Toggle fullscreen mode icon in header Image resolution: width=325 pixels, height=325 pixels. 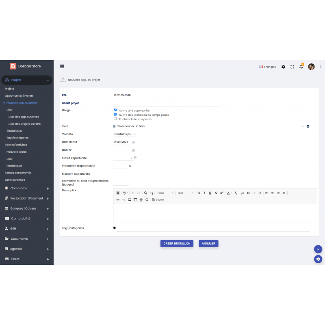tap(292, 67)
